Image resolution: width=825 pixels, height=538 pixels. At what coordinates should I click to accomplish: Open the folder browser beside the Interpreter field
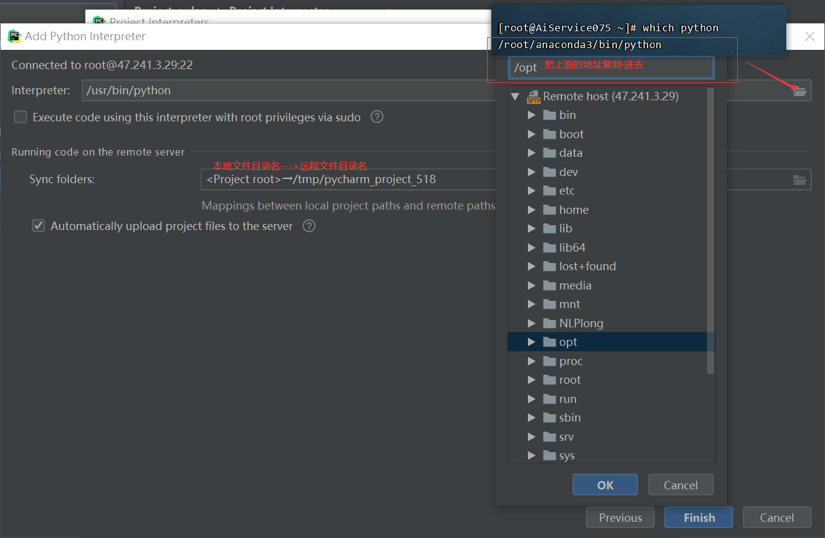tap(800, 90)
